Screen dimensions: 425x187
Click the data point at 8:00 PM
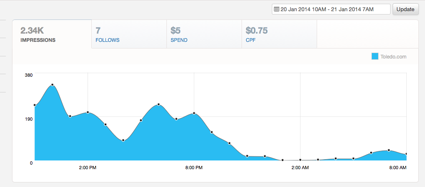[194, 113]
